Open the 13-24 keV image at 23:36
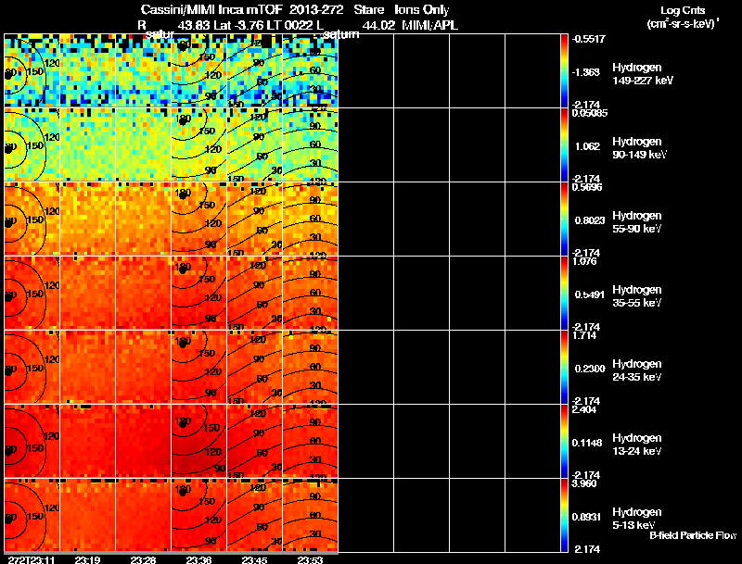The width and height of the screenshot is (742, 564). tap(198, 441)
